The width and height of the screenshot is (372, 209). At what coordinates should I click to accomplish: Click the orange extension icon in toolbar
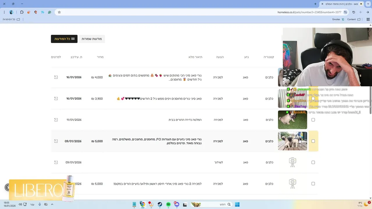click(x=29, y=12)
